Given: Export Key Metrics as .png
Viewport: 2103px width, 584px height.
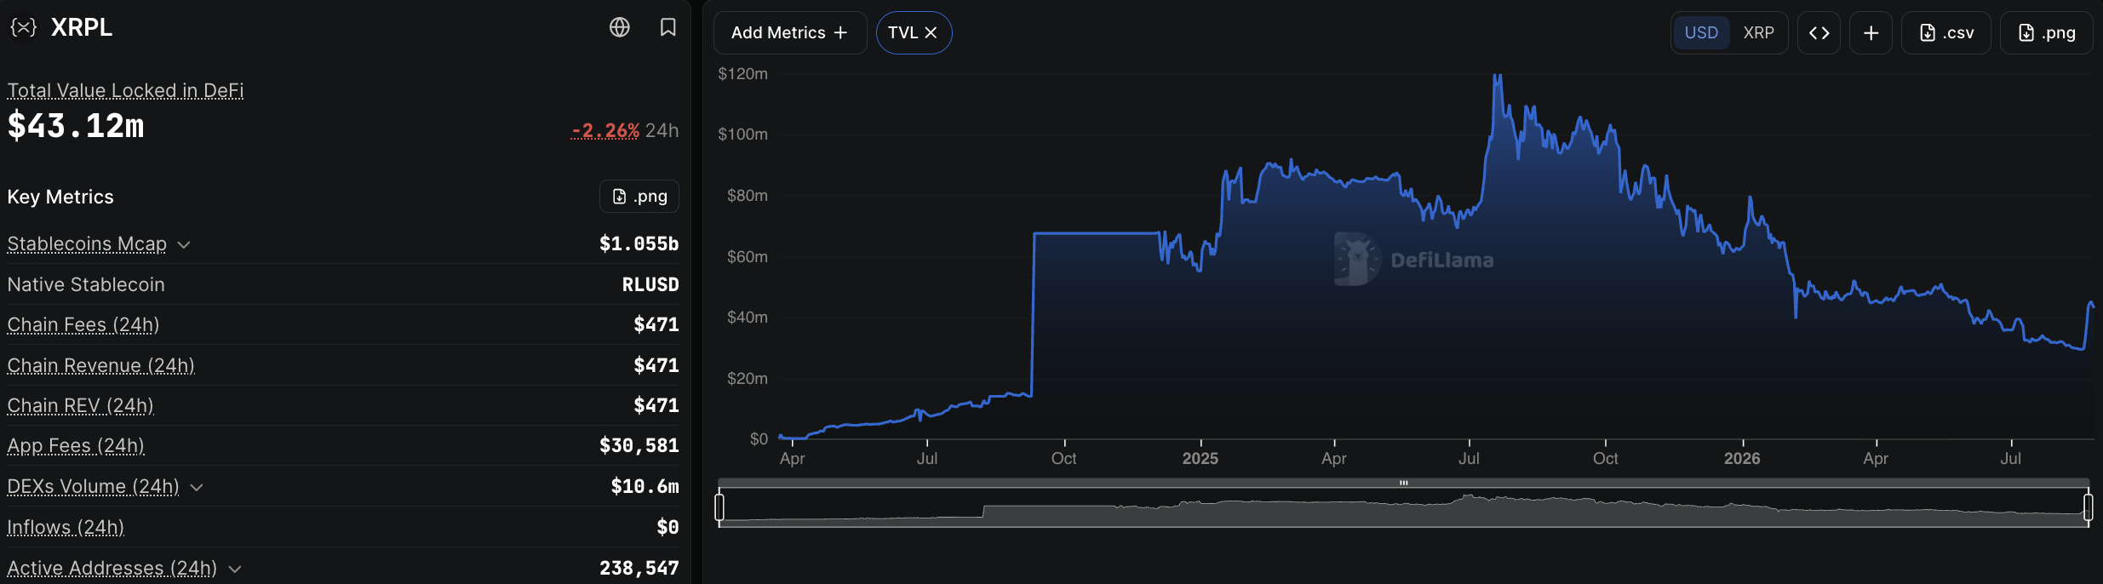Looking at the screenshot, I should [x=639, y=197].
